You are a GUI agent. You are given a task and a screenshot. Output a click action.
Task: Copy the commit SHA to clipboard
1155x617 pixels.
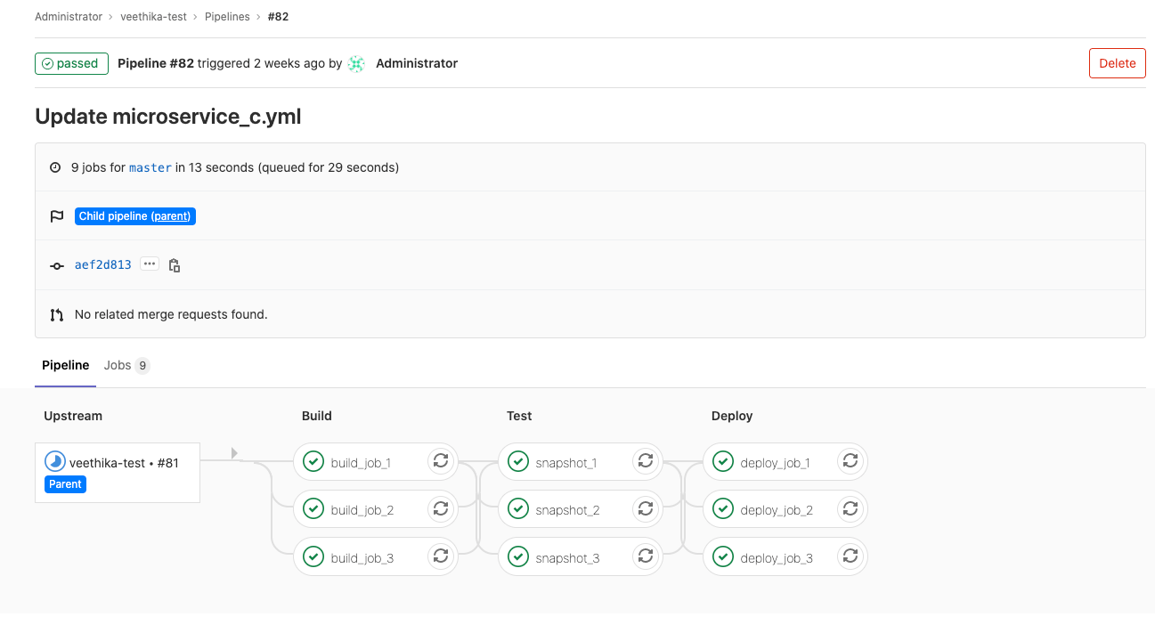[x=175, y=264]
